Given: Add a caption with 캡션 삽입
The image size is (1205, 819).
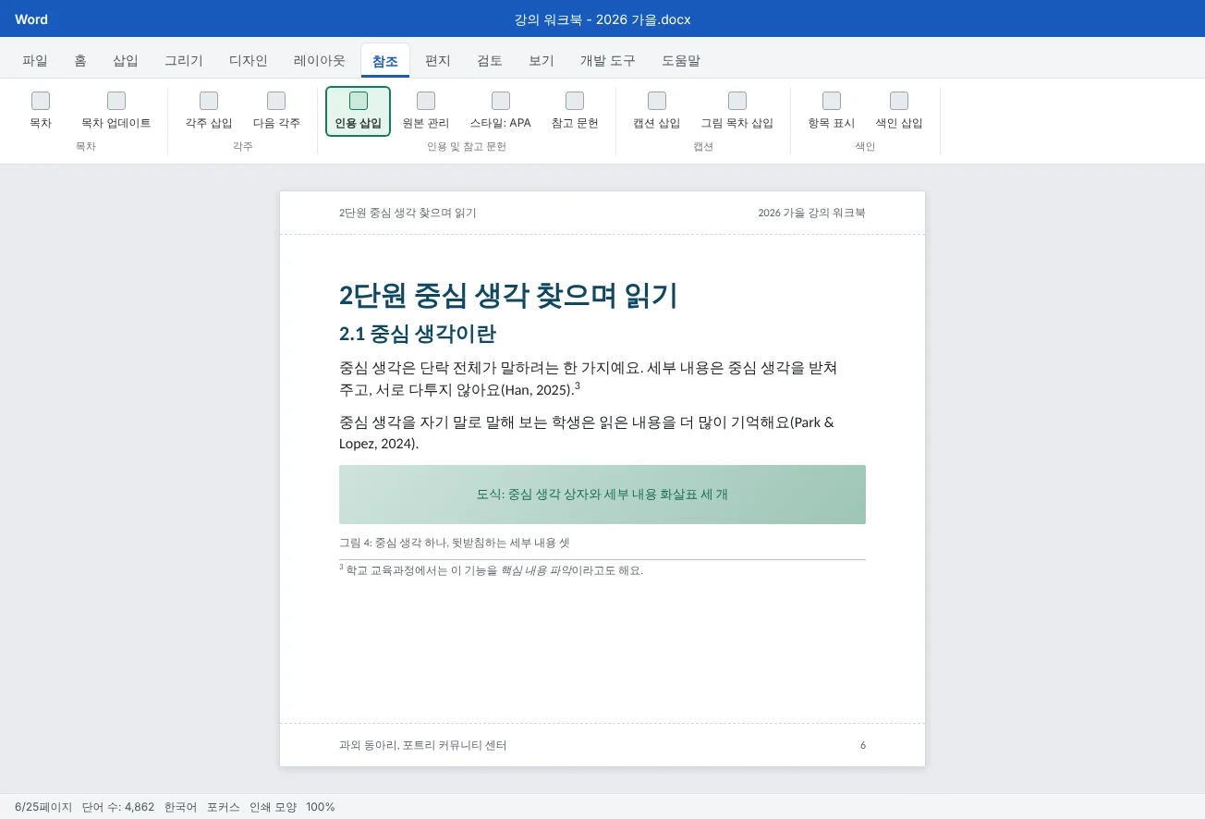Looking at the screenshot, I should (x=657, y=112).
